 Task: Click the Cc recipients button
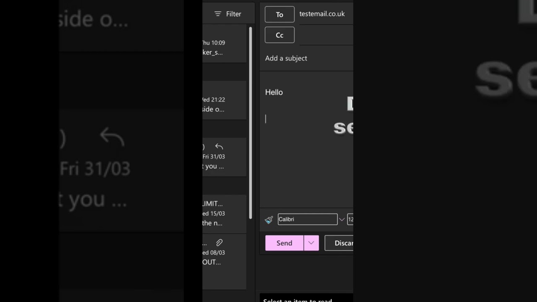tap(279, 35)
